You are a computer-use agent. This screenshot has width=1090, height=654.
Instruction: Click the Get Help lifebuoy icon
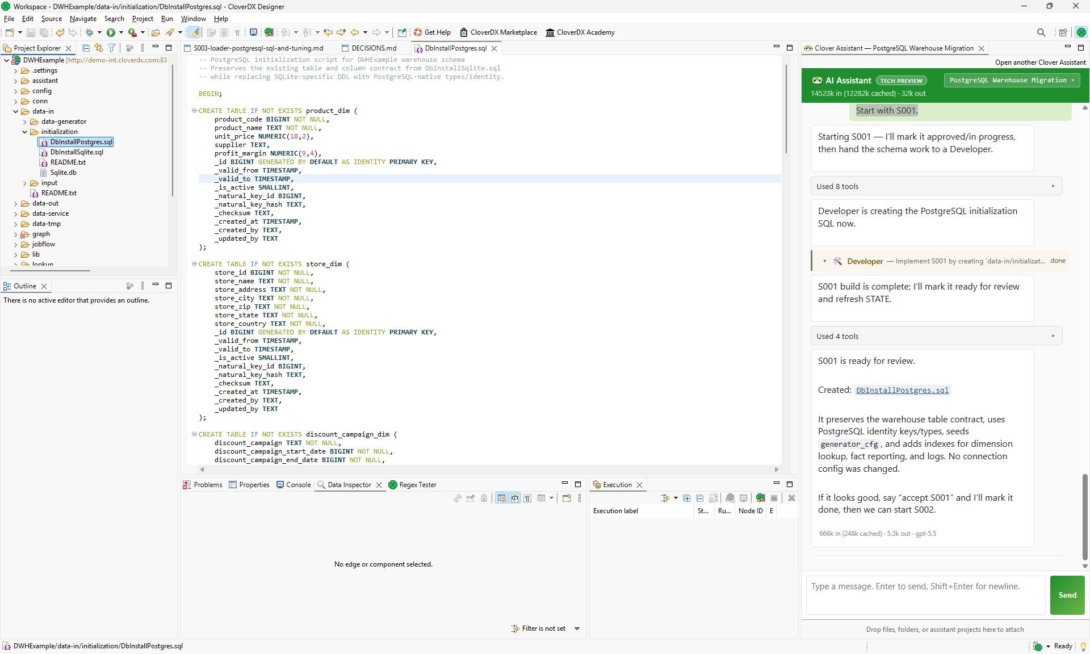tap(418, 32)
